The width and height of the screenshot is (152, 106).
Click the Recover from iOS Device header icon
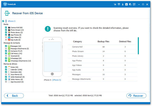pos(7,13)
